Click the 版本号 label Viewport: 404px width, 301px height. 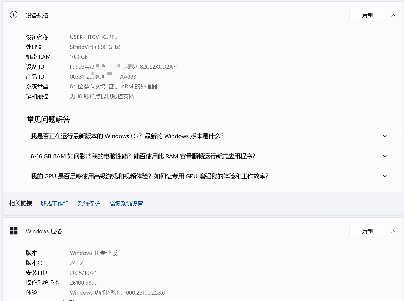pyautogui.click(x=34, y=263)
